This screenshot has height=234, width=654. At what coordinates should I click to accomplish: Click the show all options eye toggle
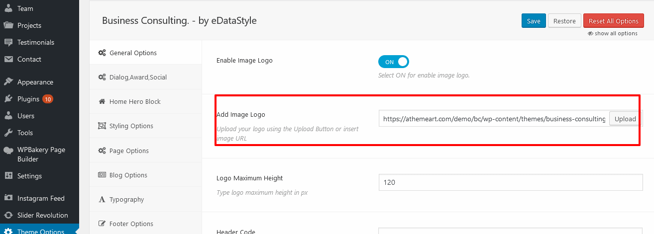point(613,33)
